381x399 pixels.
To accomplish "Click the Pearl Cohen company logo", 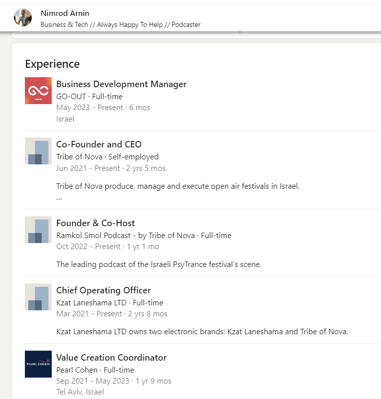I will [38, 364].
